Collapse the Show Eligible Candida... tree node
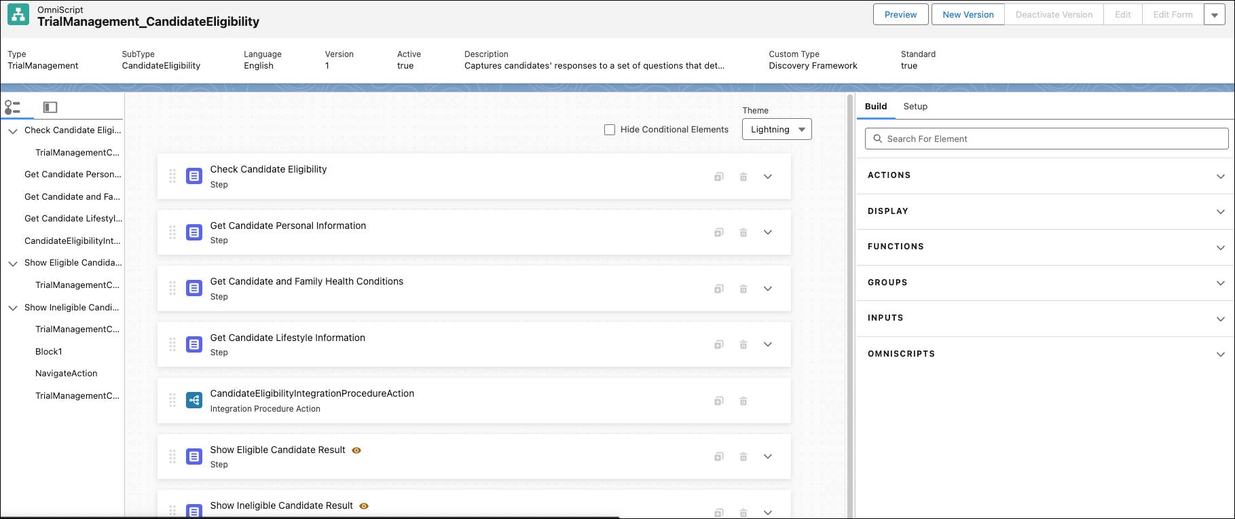This screenshot has width=1235, height=519. (x=13, y=264)
